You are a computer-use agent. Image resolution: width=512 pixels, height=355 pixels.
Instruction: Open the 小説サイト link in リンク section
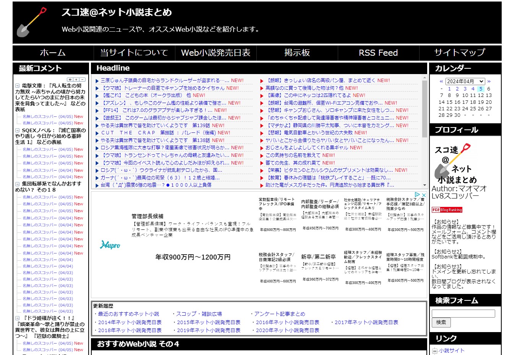452,351
